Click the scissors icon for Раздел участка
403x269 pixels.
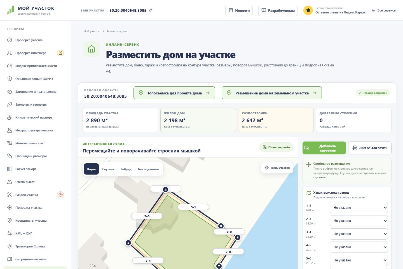(10, 195)
